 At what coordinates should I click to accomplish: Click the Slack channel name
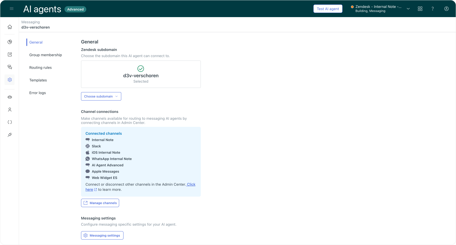(96, 146)
